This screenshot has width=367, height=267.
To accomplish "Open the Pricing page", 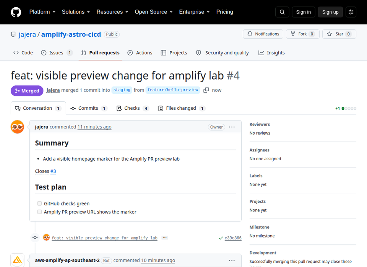I will coord(225,12).
